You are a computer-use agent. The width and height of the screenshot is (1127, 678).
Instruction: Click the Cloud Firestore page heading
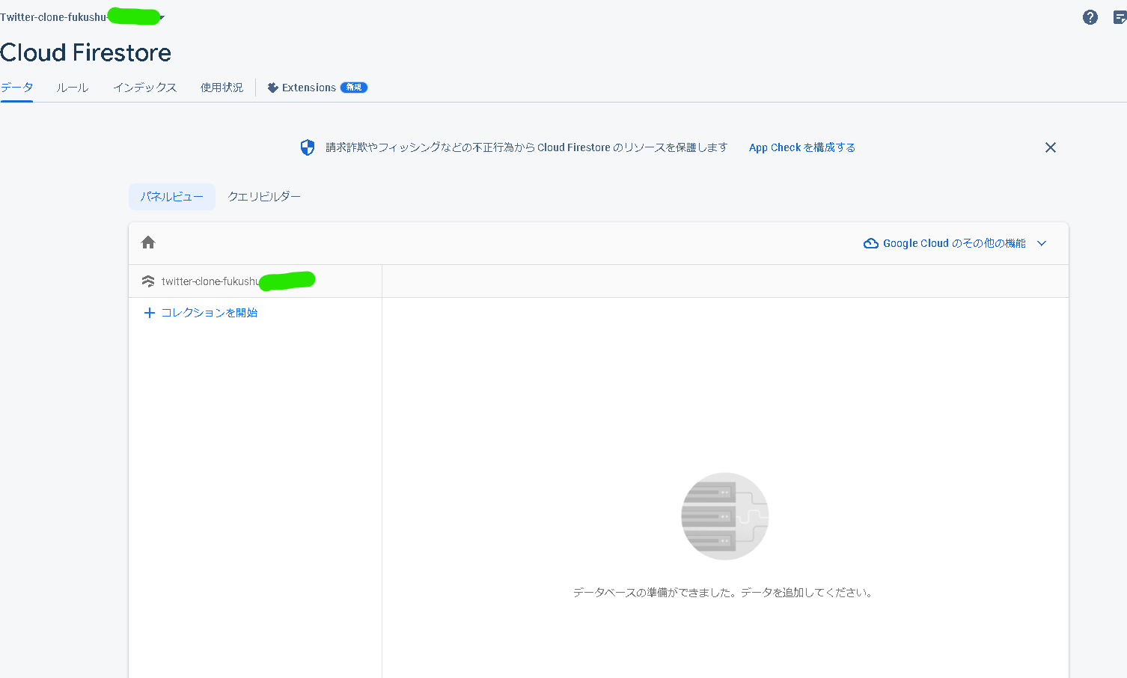point(86,52)
